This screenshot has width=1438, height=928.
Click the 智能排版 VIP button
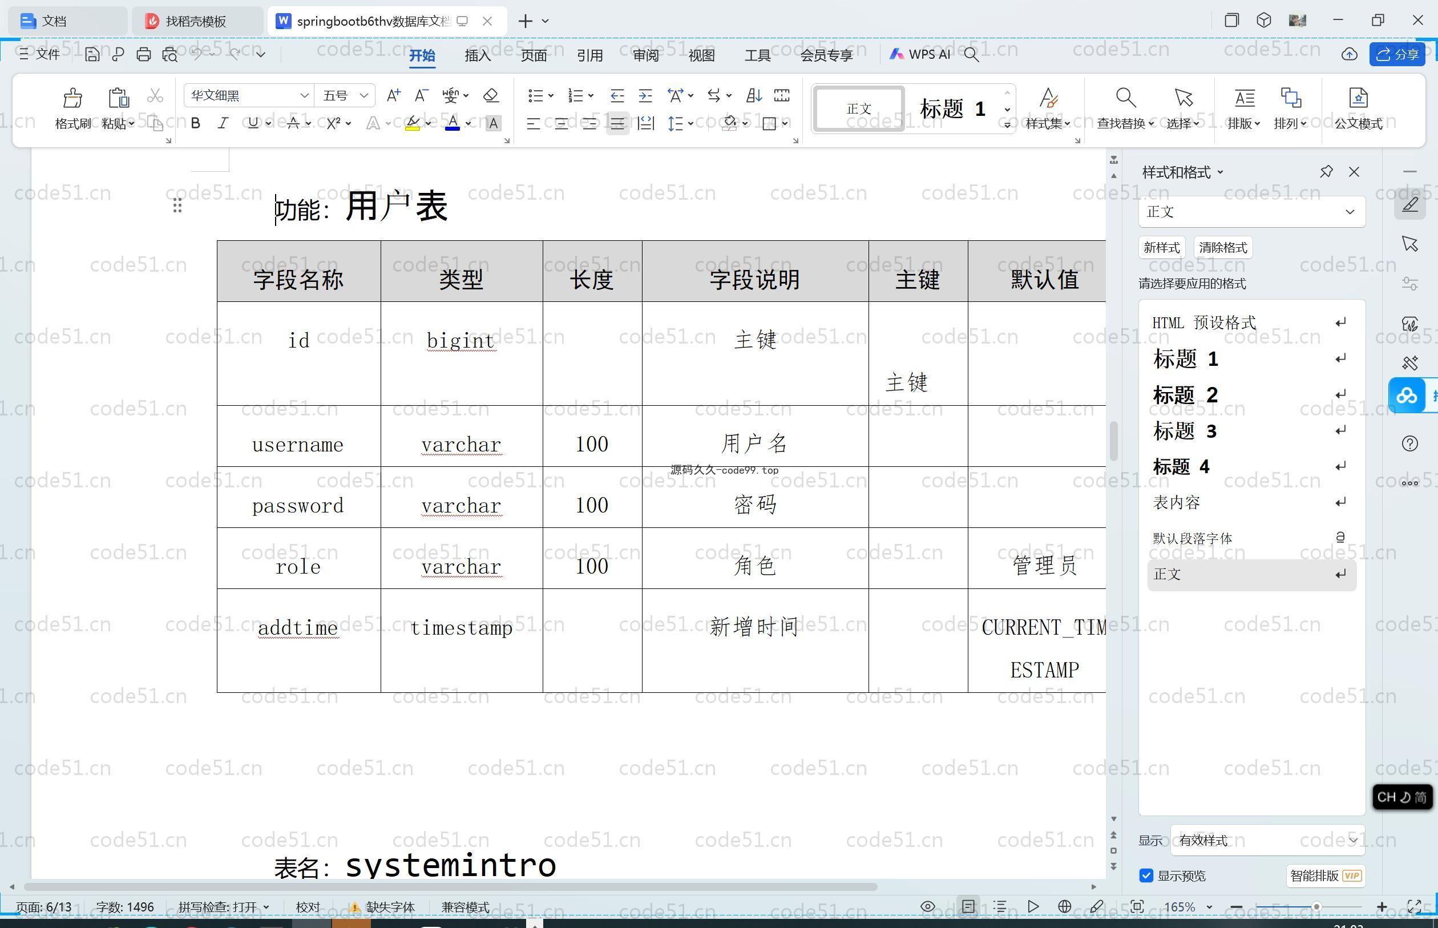(x=1326, y=875)
